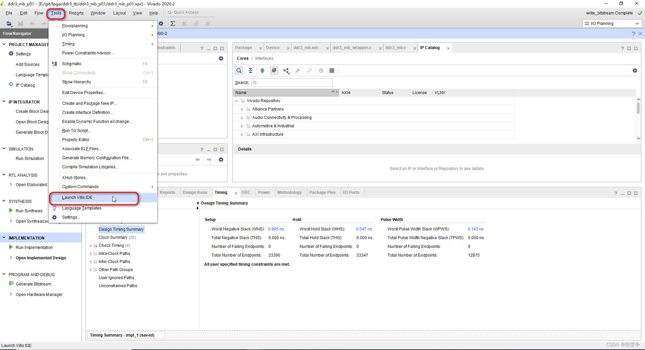
Task: Click Generate Bitstream in Flow Navigator
Action: click(34, 284)
